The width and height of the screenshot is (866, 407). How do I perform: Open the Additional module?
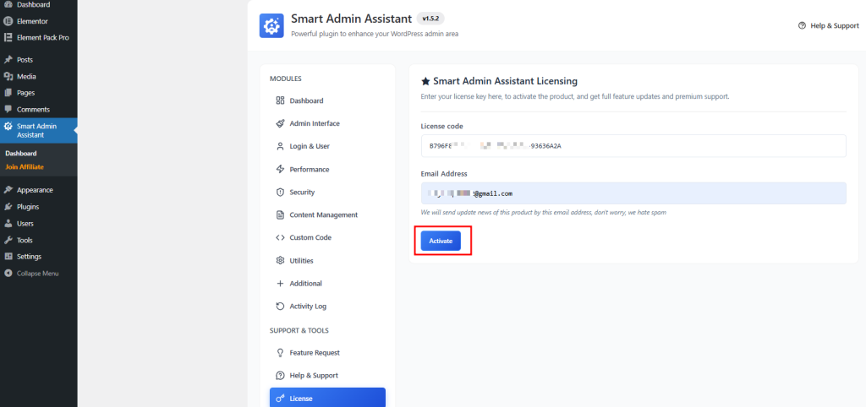coord(327,284)
